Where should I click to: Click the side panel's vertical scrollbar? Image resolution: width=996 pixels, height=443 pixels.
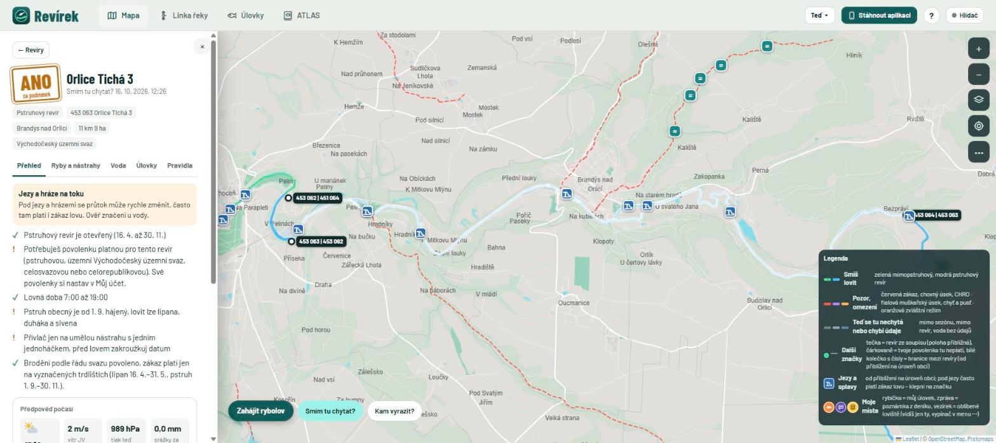click(x=213, y=162)
